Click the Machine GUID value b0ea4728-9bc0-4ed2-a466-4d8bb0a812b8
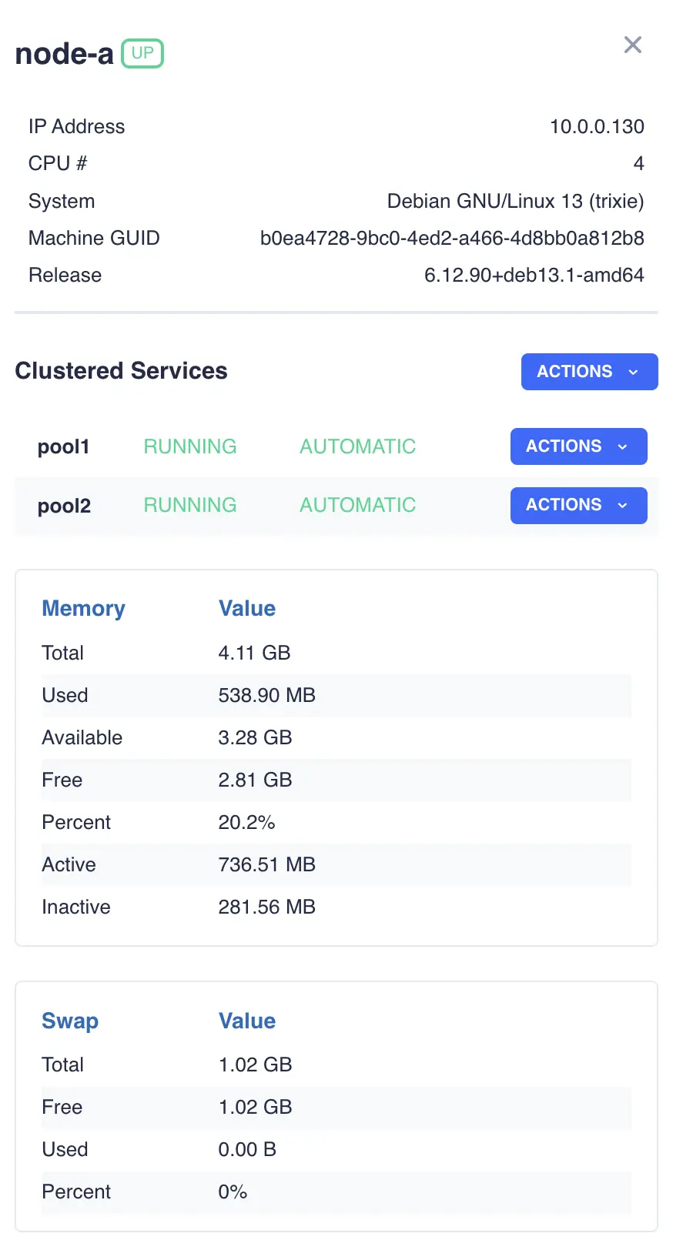 [452, 238]
